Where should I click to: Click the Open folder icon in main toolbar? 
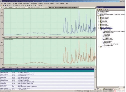pos(1,5)
